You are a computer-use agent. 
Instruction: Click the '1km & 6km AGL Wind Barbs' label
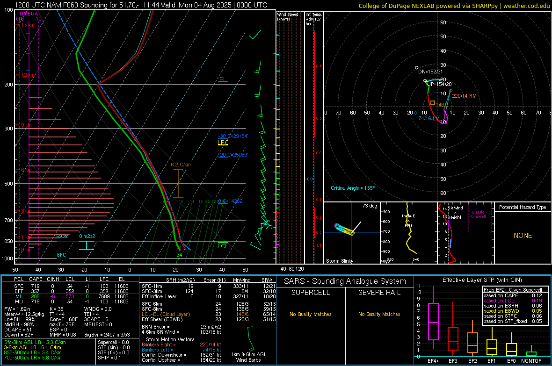coord(248,357)
